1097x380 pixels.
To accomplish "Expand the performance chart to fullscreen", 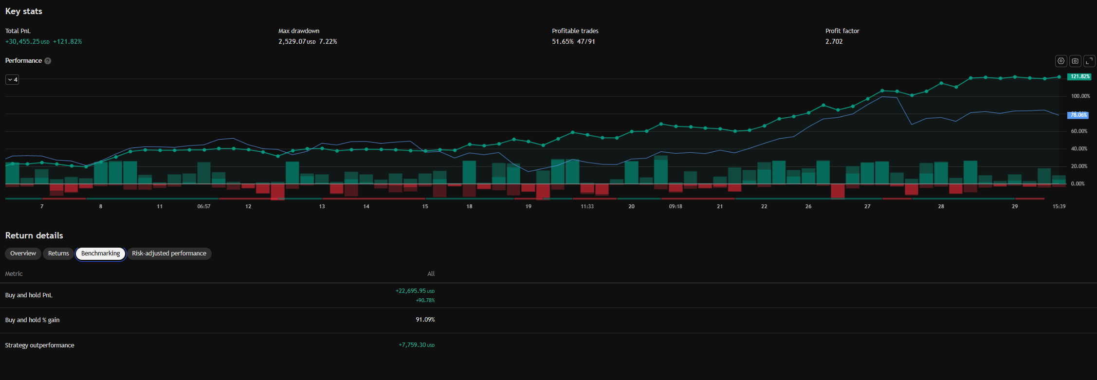I will tap(1089, 61).
